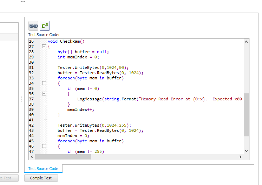Image resolution: width=262 pixels, height=185 pixels.
Task: Collapse the second foreach block at line 46
Action: (44, 146)
